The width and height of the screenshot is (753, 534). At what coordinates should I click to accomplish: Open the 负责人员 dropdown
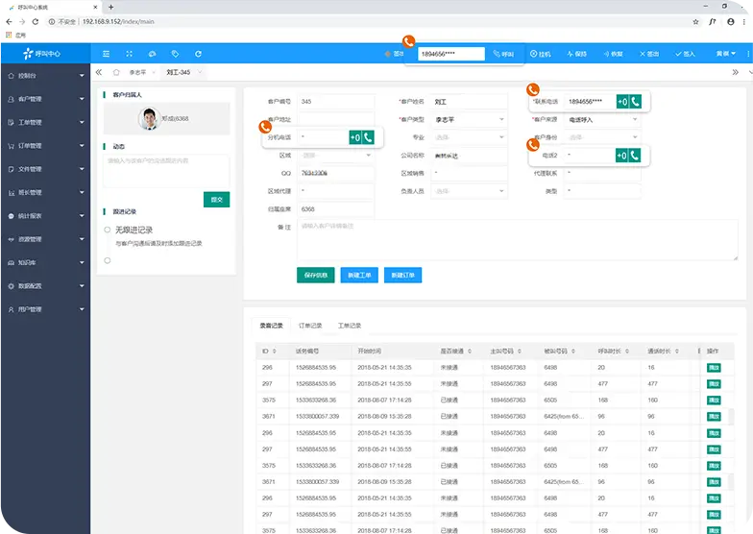click(469, 191)
